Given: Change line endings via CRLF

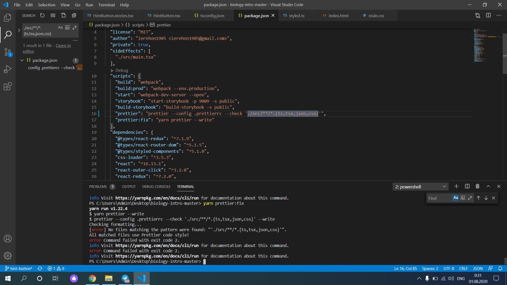Looking at the screenshot, I should 463,268.
